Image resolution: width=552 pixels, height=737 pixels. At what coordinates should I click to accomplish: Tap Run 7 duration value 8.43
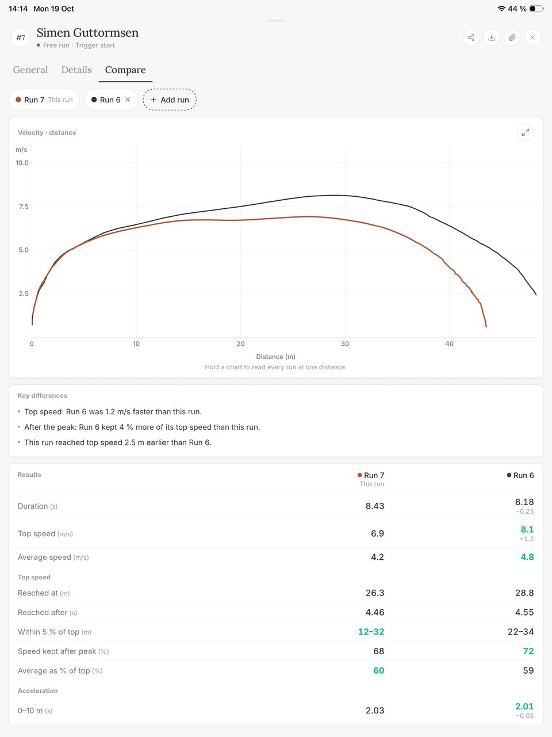click(x=375, y=506)
